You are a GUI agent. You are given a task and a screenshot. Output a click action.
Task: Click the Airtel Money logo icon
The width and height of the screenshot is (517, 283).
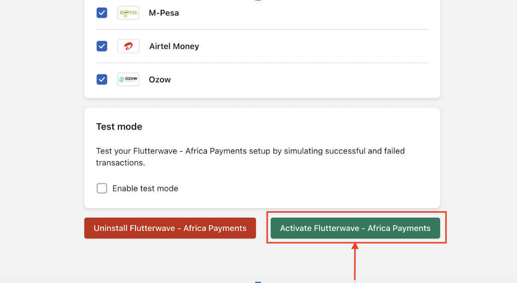pyautogui.click(x=128, y=46)
